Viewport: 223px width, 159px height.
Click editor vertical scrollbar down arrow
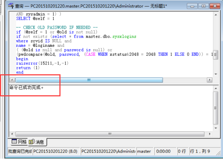[x=216, y=74]
